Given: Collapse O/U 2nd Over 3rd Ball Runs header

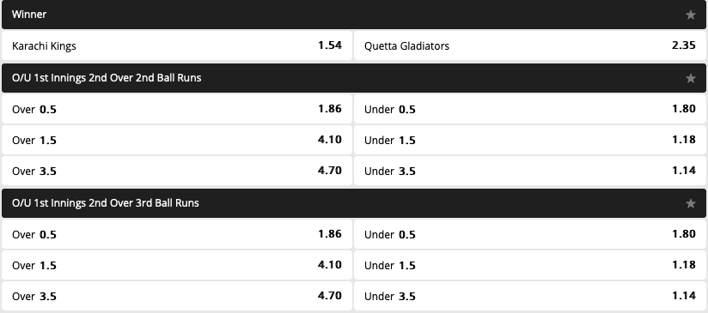Looking at the screenshot, I should [x=354, y=203].
